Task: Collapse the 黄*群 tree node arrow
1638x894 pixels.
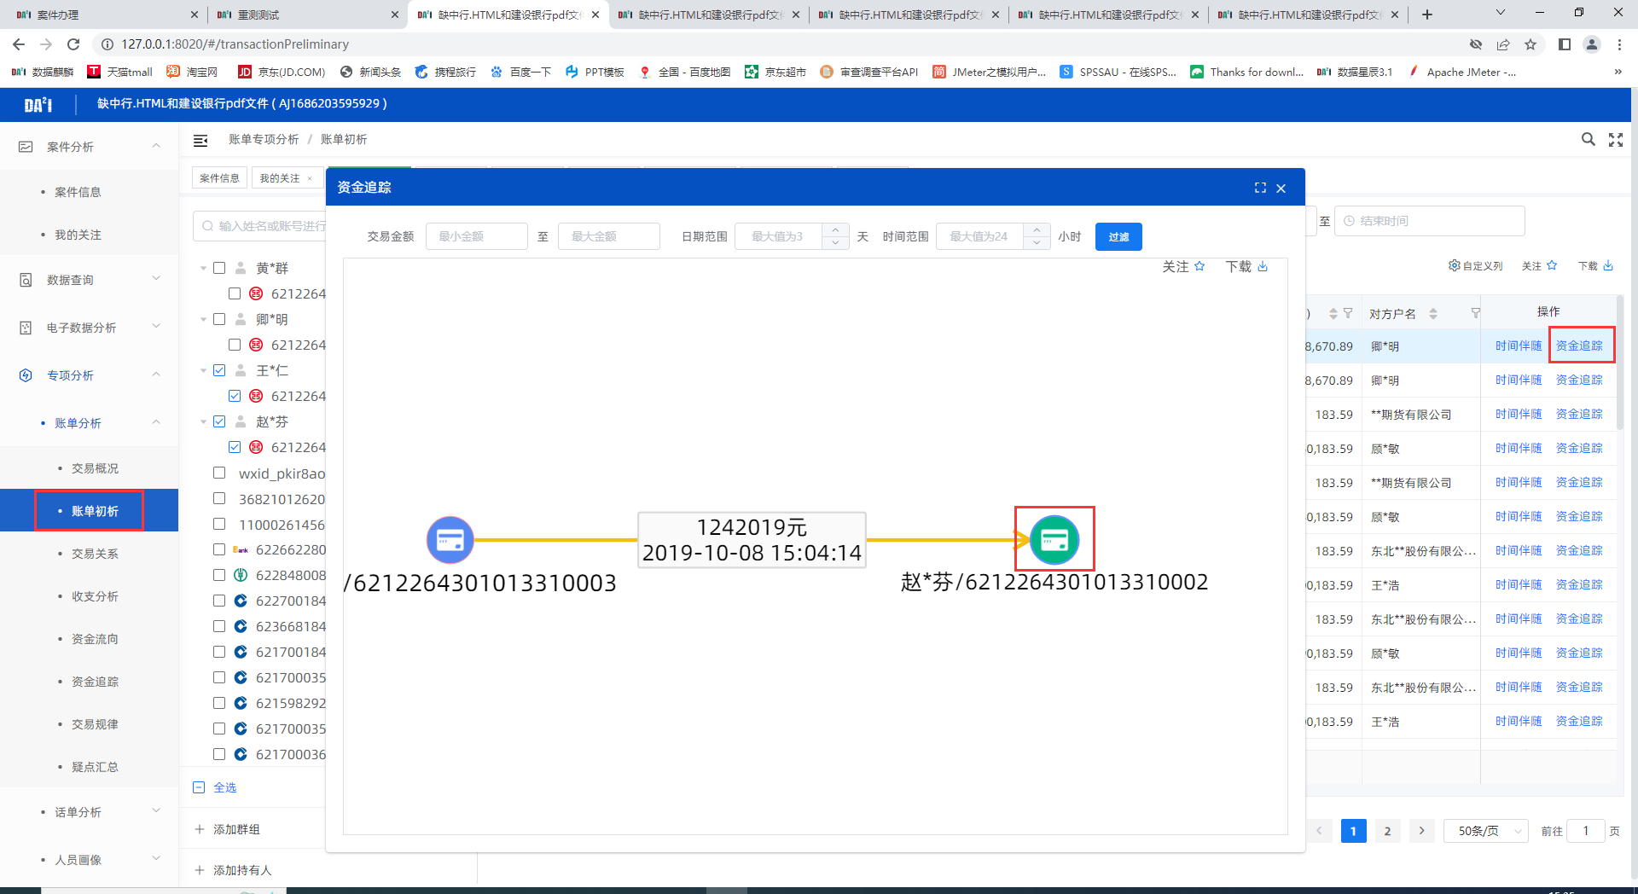Action: [x=203, y=268]
